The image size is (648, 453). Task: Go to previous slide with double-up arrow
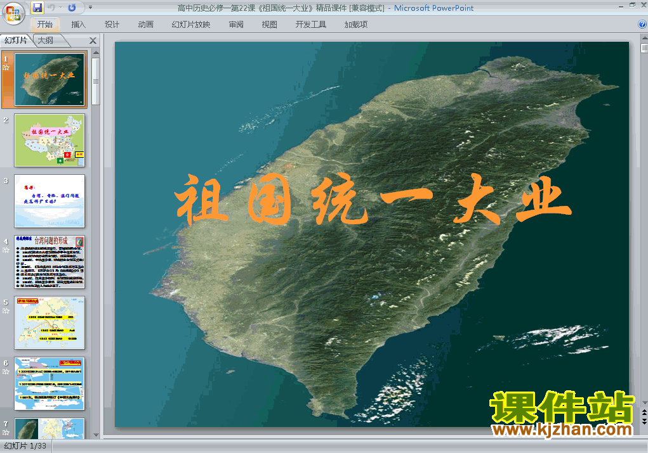[x=644, y=412]
